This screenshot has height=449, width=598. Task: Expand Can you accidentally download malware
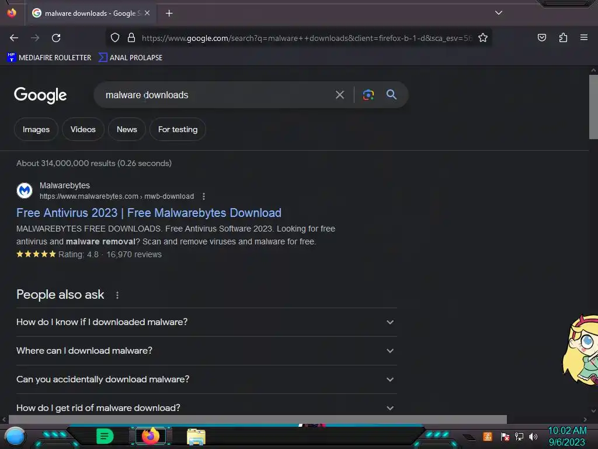click(206, 379)
